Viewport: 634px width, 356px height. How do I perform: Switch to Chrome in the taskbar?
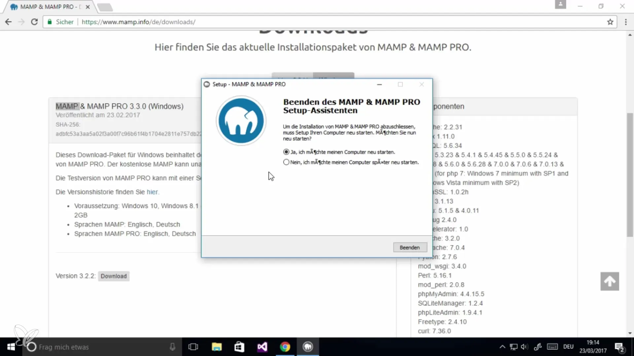(x=285, y=347)
